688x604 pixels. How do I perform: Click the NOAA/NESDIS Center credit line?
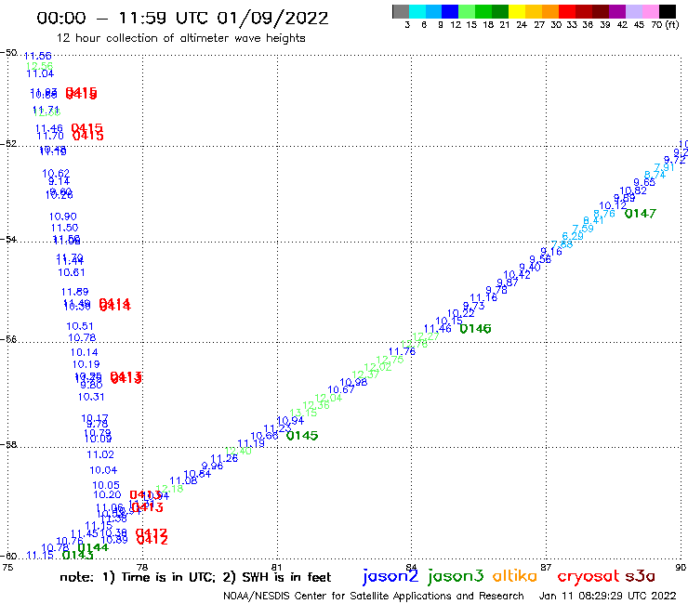(374, 597)
